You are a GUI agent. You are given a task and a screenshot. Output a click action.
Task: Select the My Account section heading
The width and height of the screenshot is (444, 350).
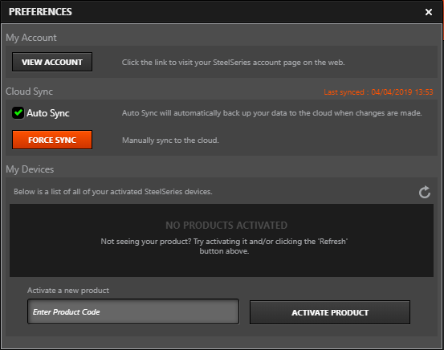click(31, 38)
